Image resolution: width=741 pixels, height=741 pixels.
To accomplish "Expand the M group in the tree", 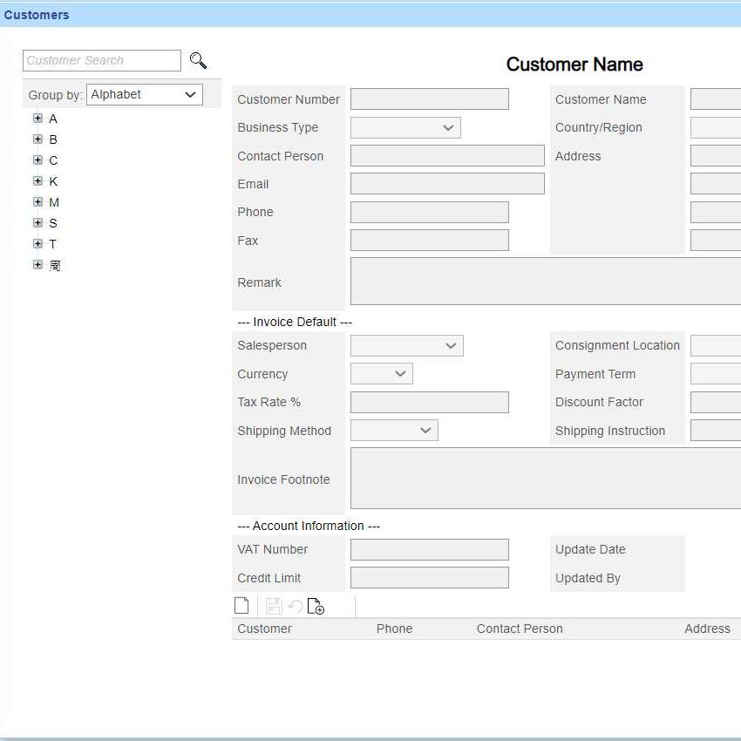I will pos(37,201).
